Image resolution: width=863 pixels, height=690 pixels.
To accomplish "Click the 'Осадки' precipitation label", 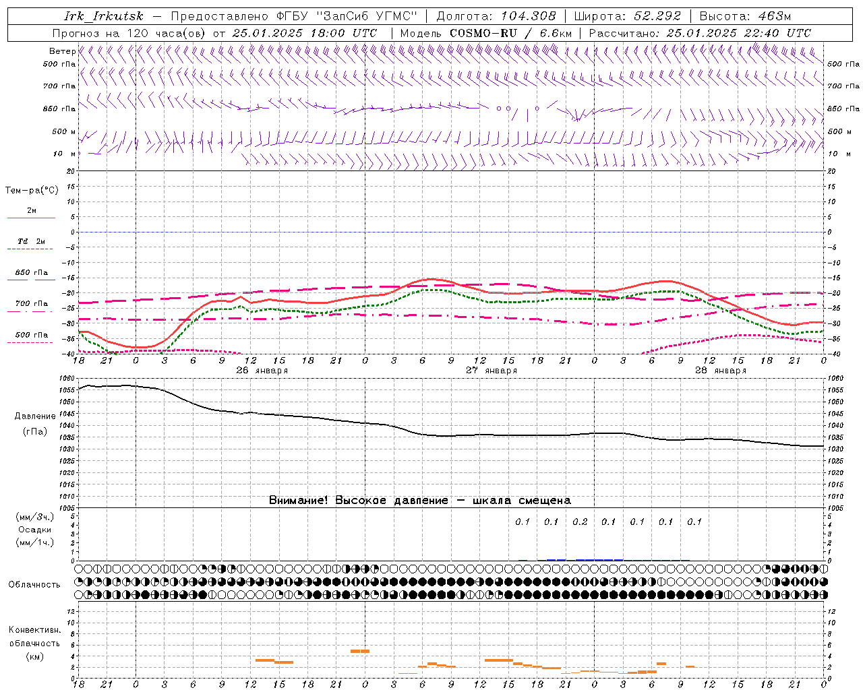I will point(34,530).
